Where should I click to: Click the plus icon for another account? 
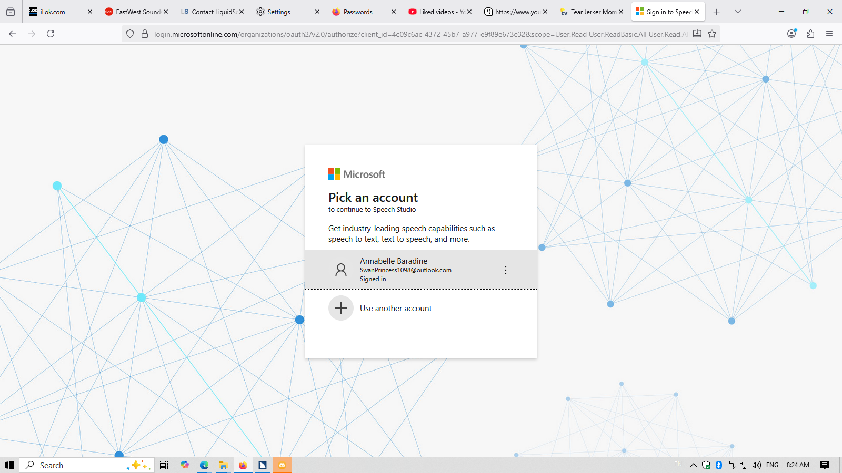(x=341, y=308)
